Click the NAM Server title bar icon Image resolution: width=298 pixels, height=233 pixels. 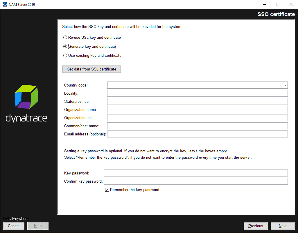point(5,4)
